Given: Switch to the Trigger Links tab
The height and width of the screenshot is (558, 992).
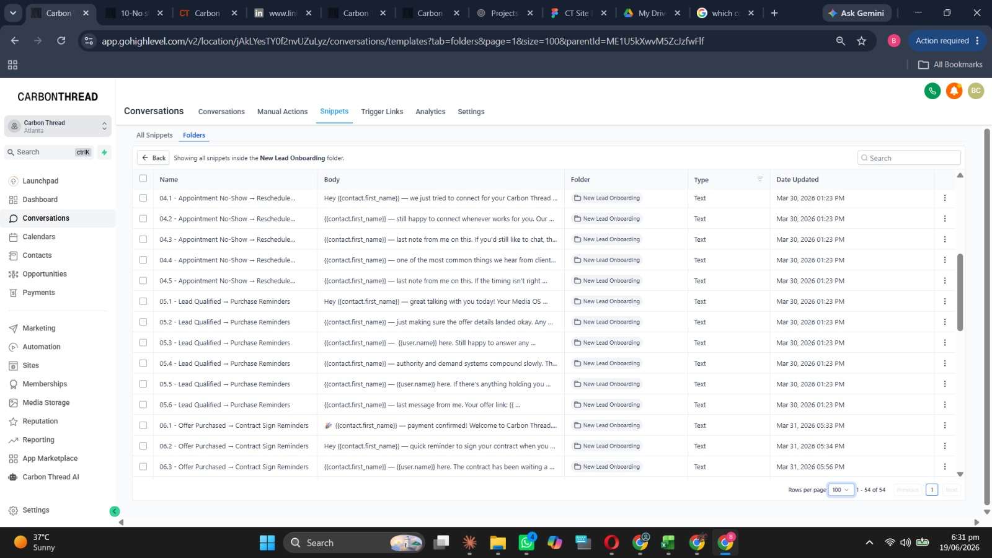Looking at the screenshot, I should coord(382,112).
